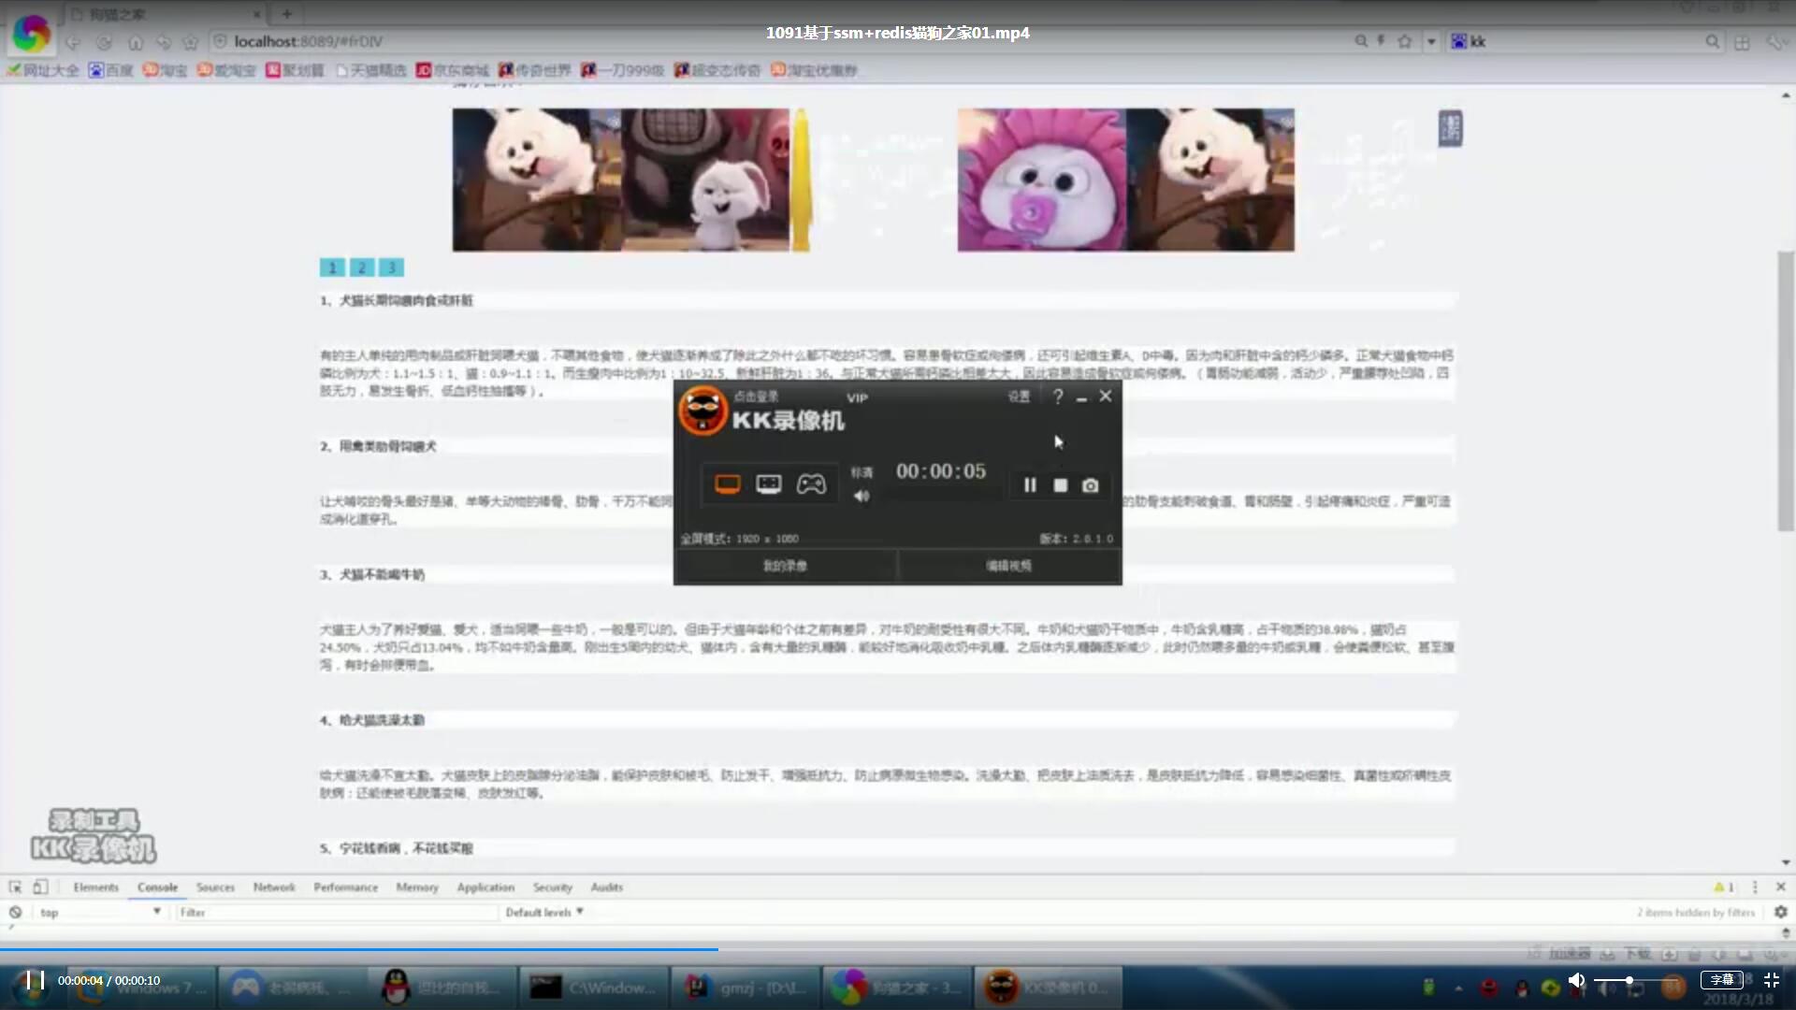Click the VIP label in KK录像机
The height and width of the screenshot is (1010, 1796).
click(857, 397)
